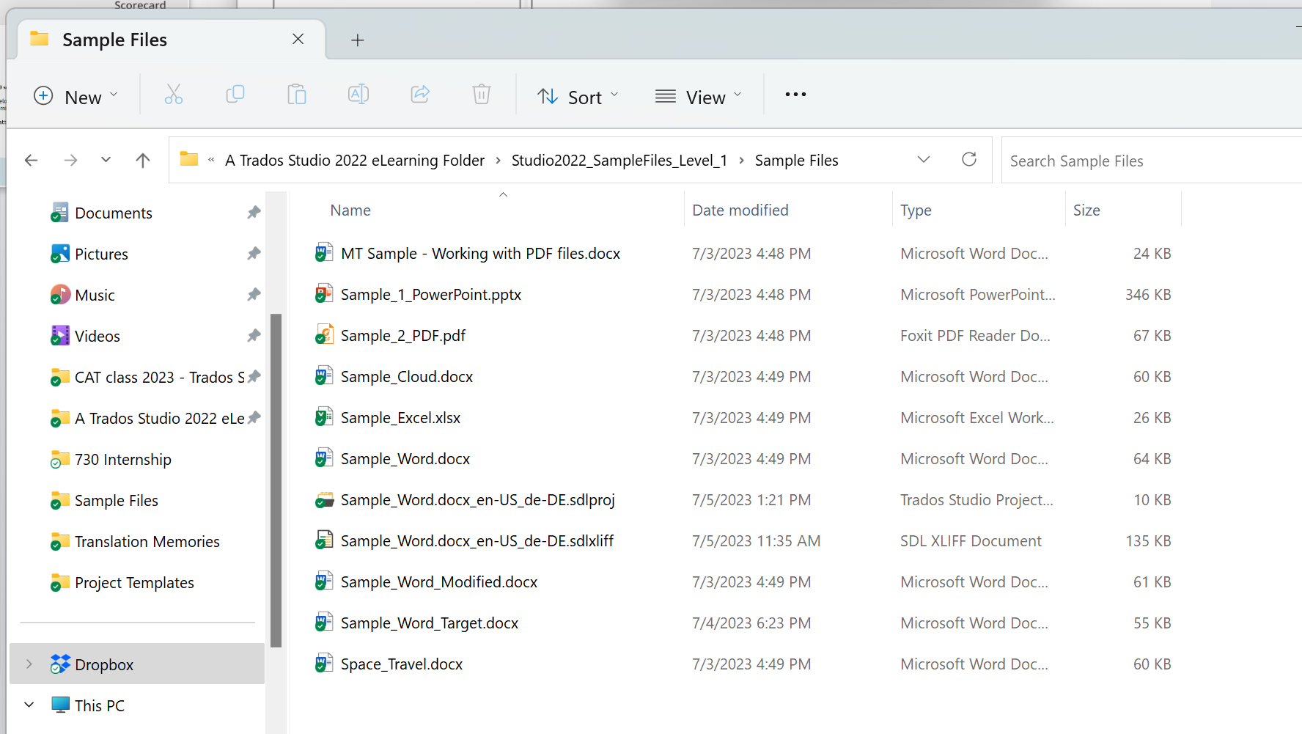The width and height of the screenshot is (1302, 734).
Task: Refresh the Sample Files folder
Action: (x=969, y=159)
